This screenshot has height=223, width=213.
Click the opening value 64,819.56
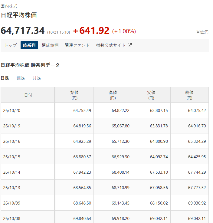[82, 126]
